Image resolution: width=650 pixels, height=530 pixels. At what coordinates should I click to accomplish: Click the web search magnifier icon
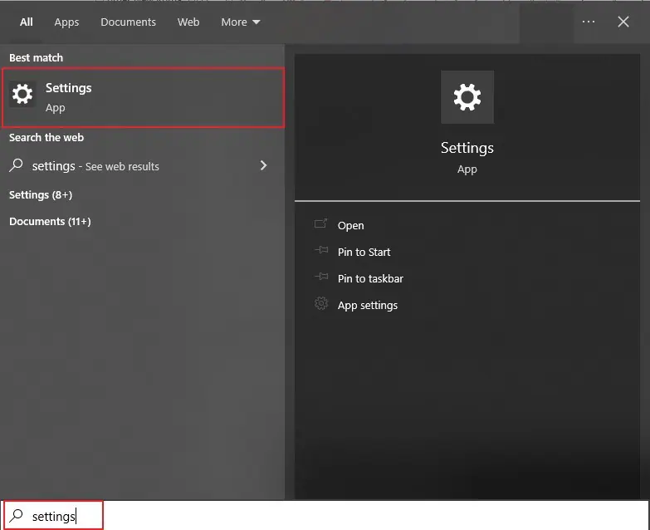click(x=16, y=165)
